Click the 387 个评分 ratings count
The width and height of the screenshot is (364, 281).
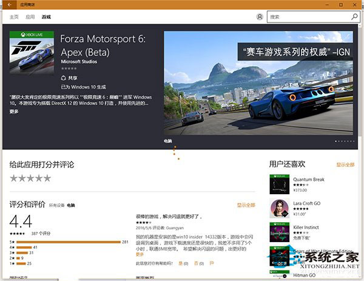(41, 234)
